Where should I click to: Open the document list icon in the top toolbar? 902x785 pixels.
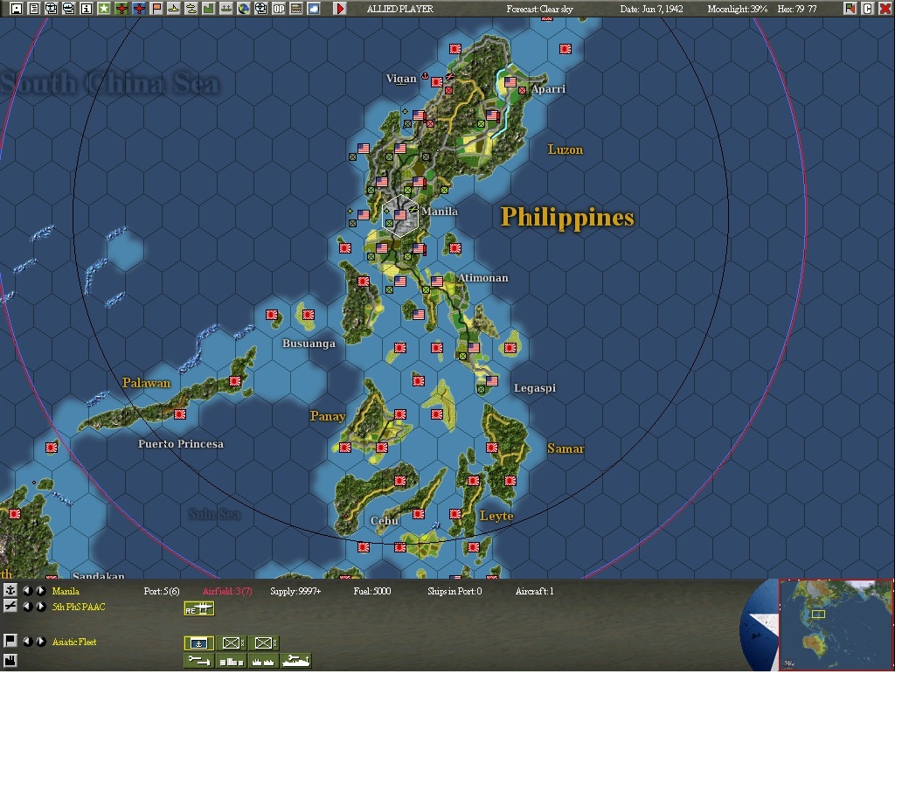[34, 9]
